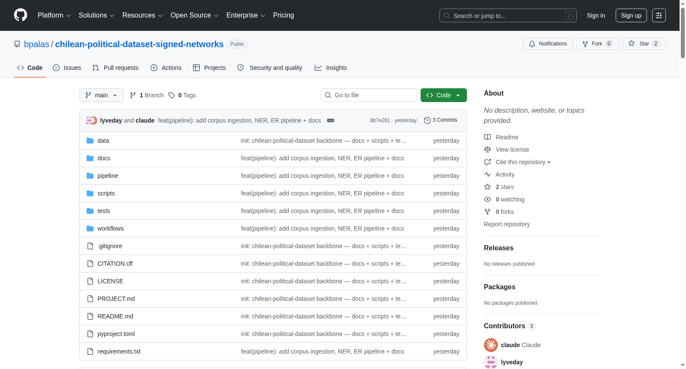Image resolution: width=686 pixels, height=369 pixels.
Task: Open the main branch selector
Action: coord(102,95)
